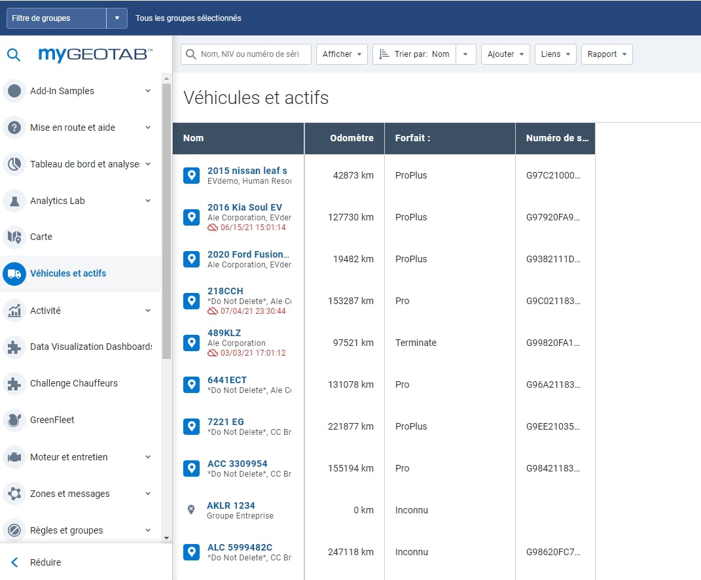Click the GreenFleet sidebar icon
The width and height of the screenshot is (701, 580).
tap(14, 420)
